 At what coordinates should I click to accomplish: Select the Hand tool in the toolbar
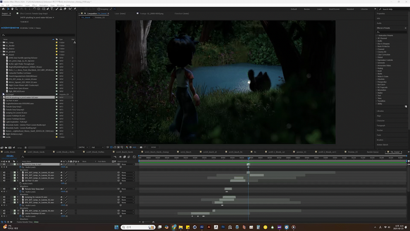point(12,9)
